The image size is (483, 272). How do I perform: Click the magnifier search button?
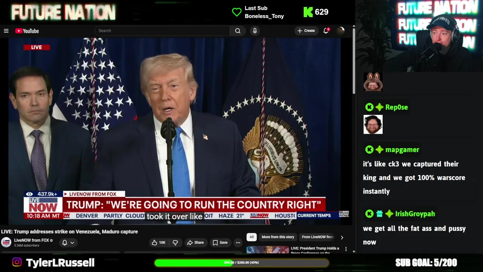tap(238, 31)
